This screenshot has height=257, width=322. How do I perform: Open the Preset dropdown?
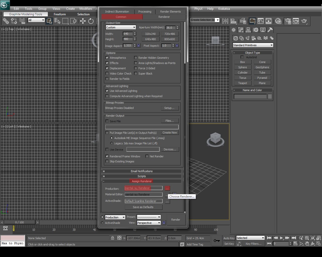click(x=149, y=217)
